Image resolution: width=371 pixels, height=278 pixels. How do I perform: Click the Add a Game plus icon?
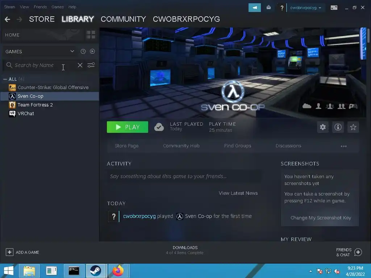coord(9,252)
